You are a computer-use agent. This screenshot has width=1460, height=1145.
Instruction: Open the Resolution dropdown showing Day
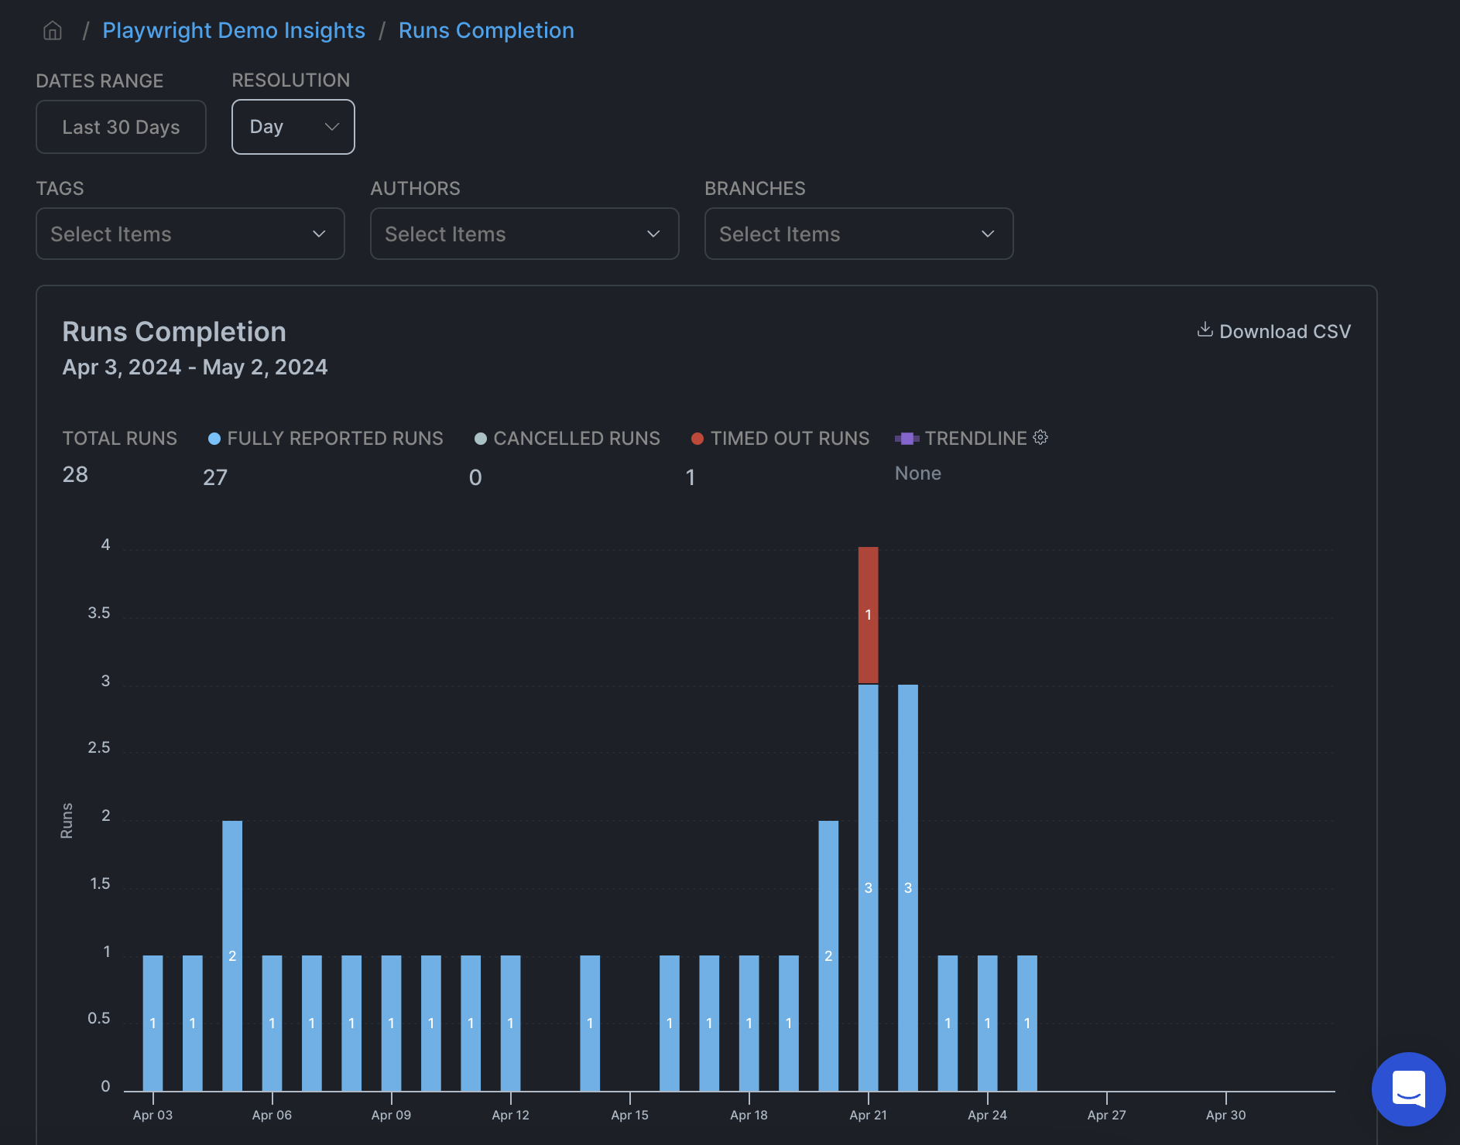pyautogui.click(x=293, y=126)
